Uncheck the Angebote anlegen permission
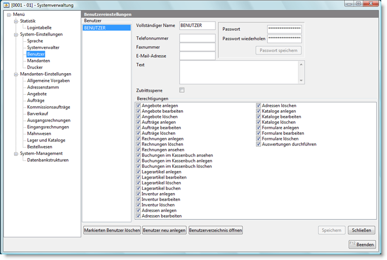The width and height of the screenshot is (387, 260). 138,106
